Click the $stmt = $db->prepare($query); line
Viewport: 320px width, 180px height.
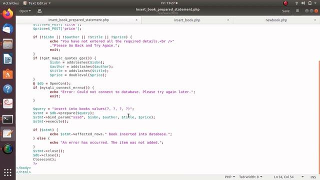click(x=63, y=113)
